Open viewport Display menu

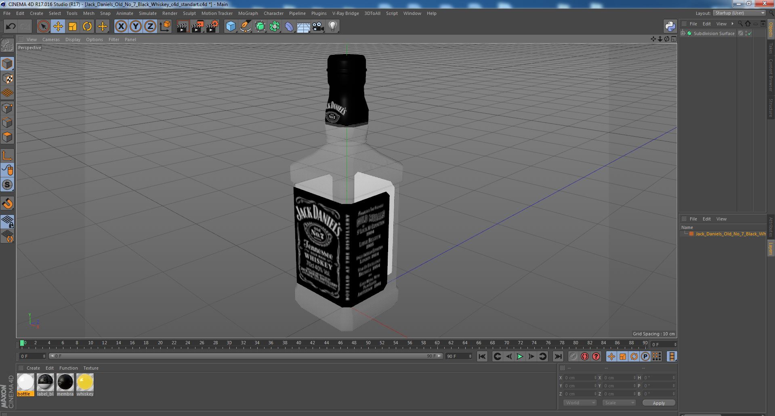[73, 40]
